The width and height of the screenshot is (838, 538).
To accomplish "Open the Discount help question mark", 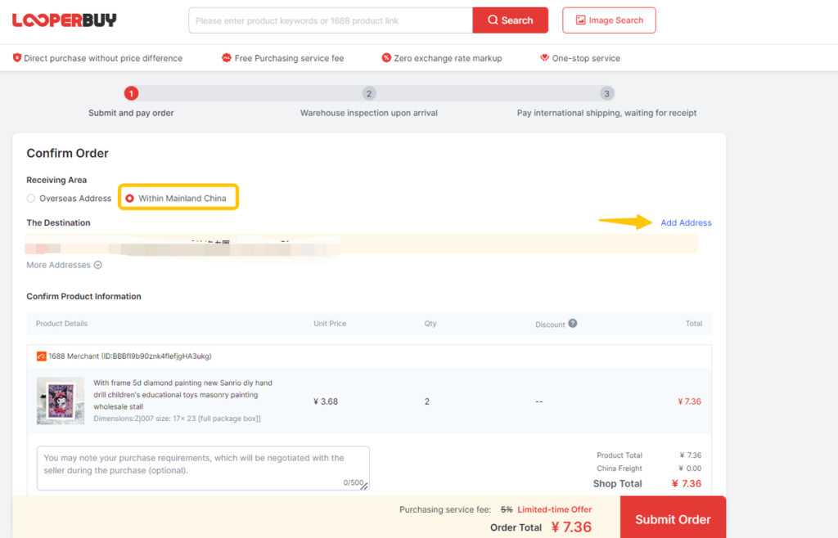I will tap(573, 324).
